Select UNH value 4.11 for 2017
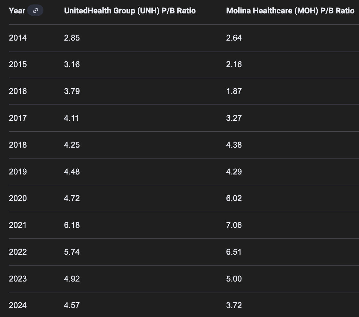 (72, 118)
